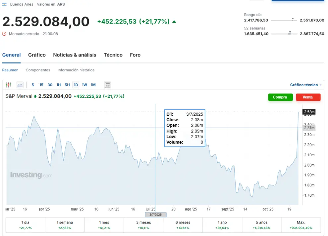Click the 52-week low value 1.635.451,40

point(256,34)
